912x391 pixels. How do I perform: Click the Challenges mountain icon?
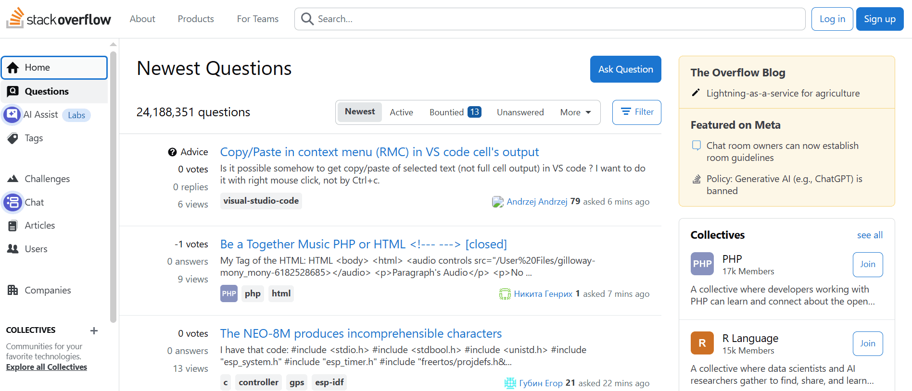pos(13,179)
